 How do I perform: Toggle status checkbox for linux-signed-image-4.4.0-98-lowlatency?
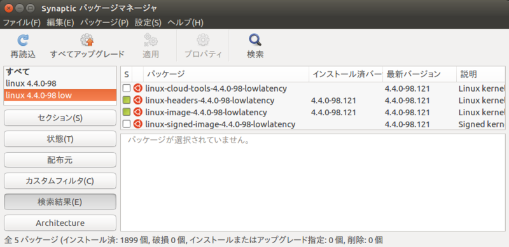(127, 124)
